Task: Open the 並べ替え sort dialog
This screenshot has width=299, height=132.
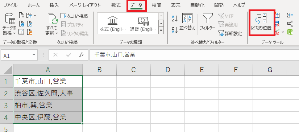Action: [187, 21]
